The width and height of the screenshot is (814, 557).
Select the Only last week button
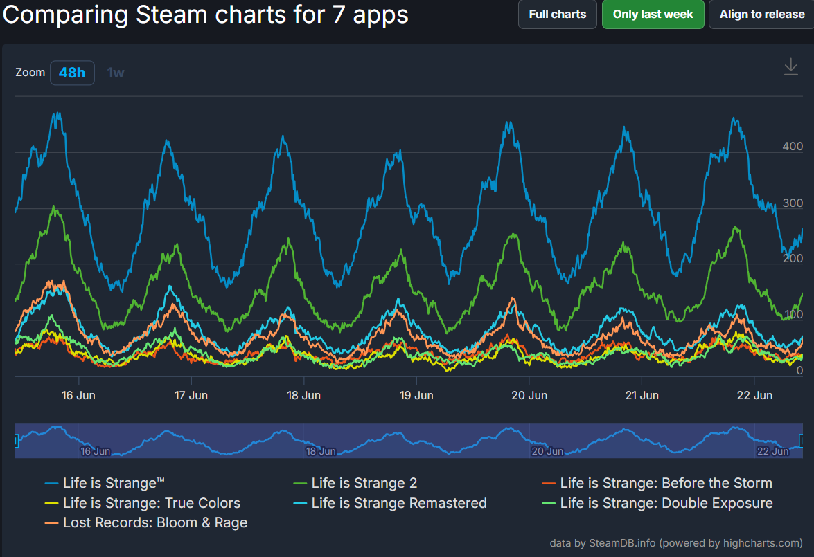[x=653, y=14]
